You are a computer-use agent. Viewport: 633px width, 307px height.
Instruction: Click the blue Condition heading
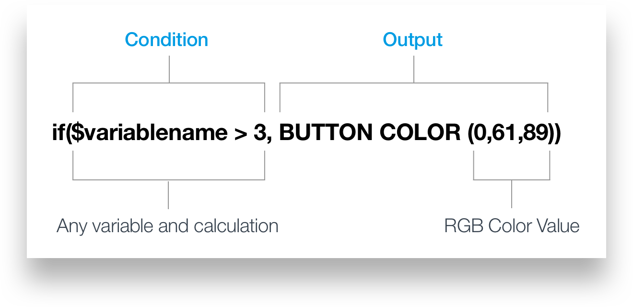tap(166, 39)
